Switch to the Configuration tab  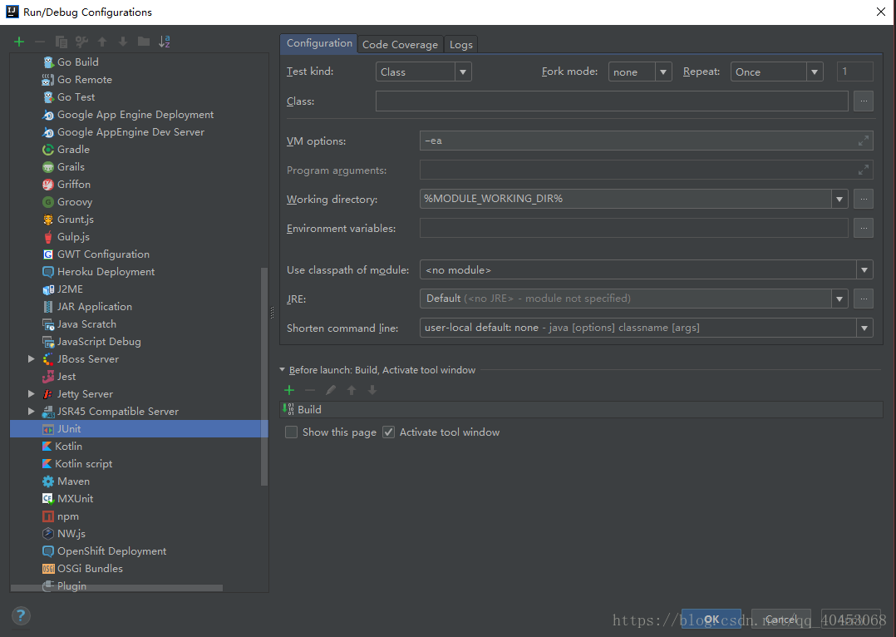pyautogui.click(x=319, y=43)
